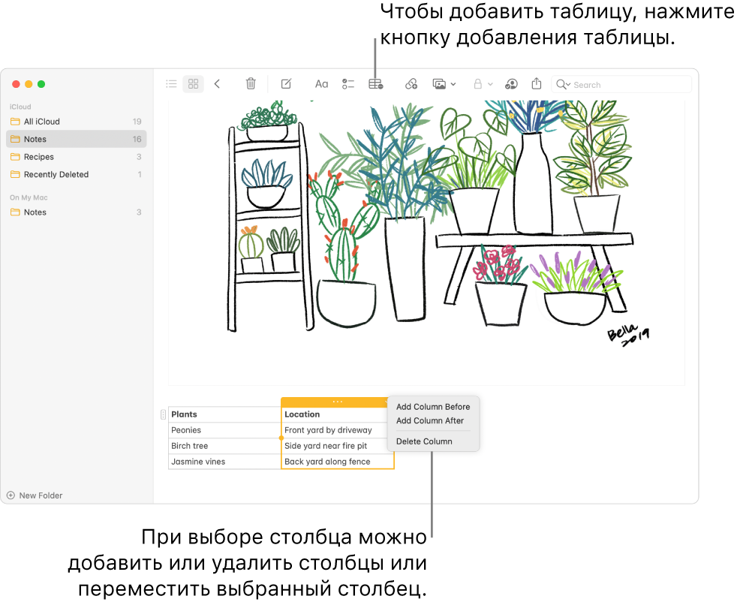
Task: Open the collaboration people icon
Action: tap(511, 84)
